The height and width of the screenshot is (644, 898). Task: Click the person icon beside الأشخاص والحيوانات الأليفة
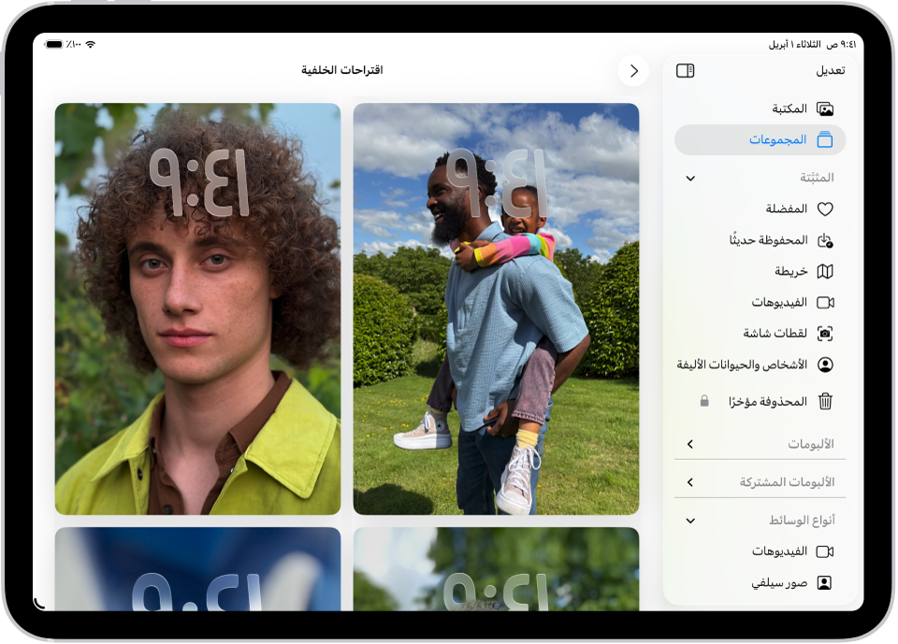point(825,365)
